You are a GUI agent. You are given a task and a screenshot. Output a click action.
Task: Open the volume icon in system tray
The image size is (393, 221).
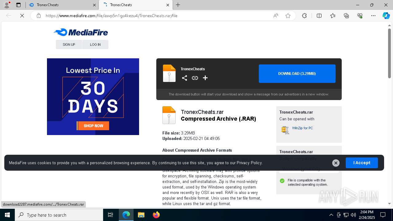click(x=353, y=215)
